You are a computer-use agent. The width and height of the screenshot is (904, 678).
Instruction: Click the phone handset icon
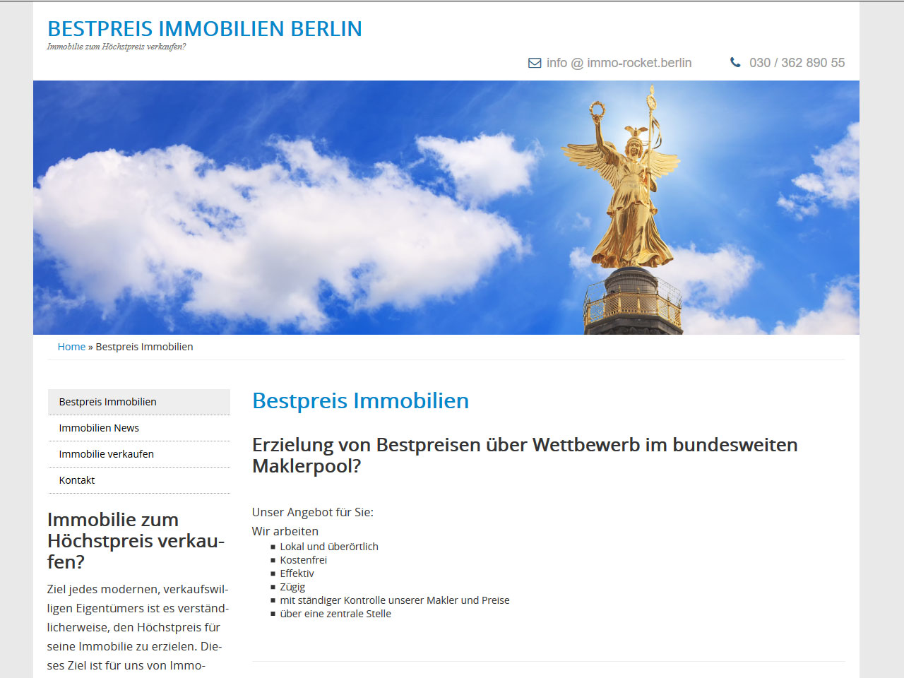[735, 62]
